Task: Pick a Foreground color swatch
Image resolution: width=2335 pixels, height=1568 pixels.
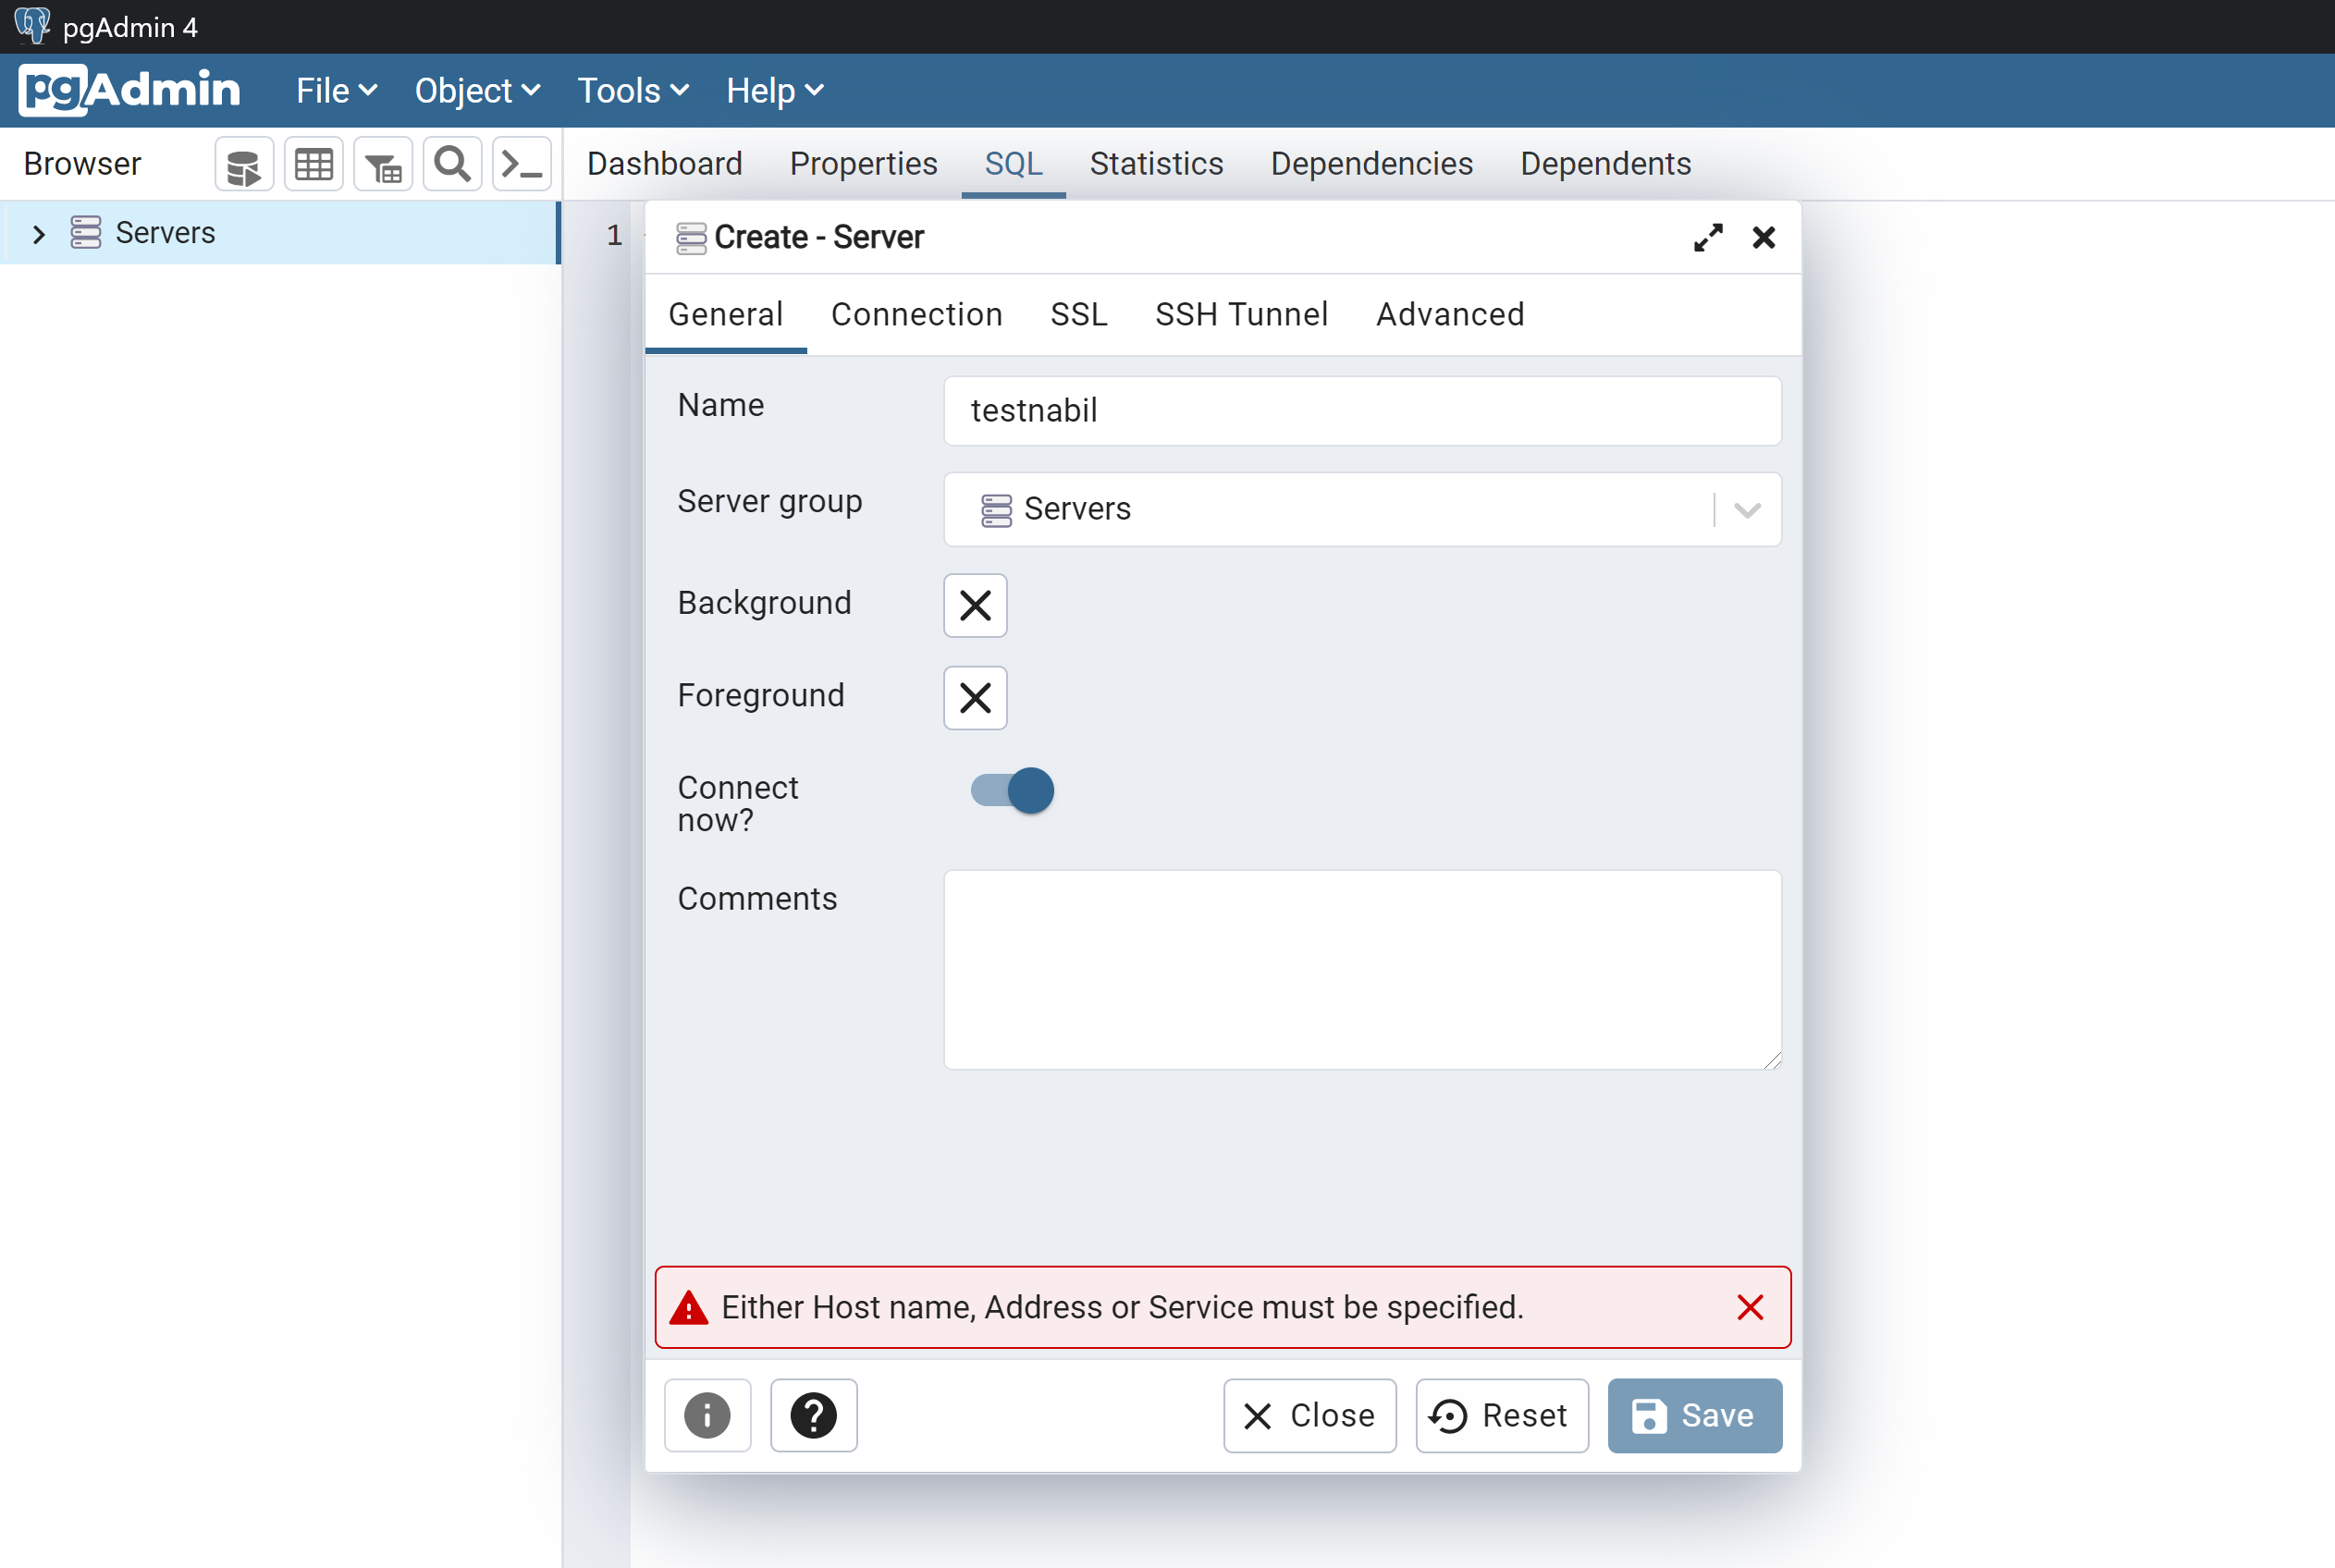Action: point(975,698)
